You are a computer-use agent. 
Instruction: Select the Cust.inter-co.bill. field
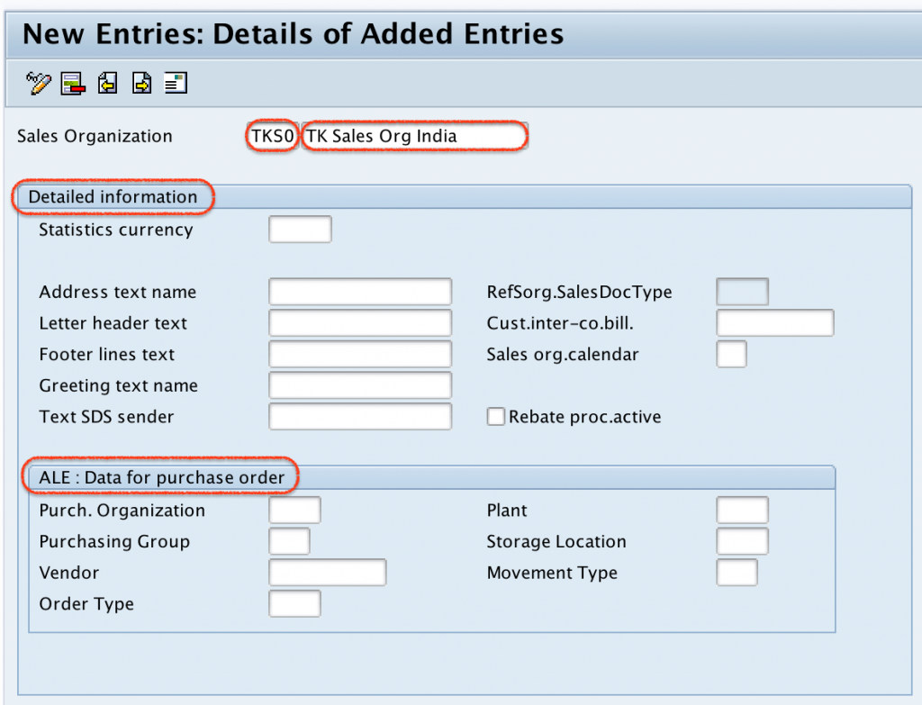[774, 322]
